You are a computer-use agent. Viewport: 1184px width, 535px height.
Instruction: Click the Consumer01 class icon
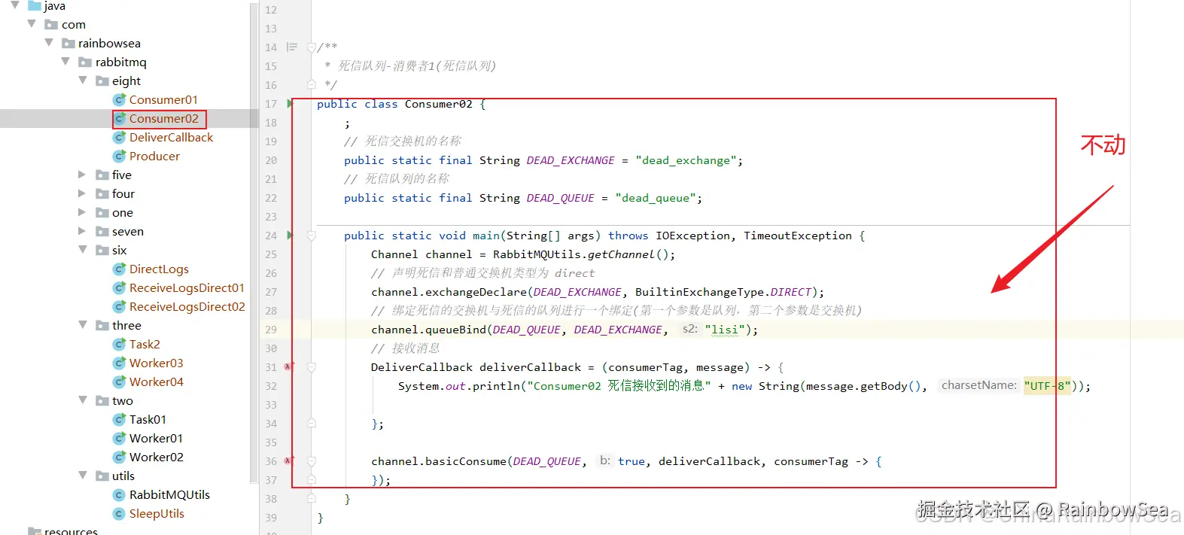119,99
